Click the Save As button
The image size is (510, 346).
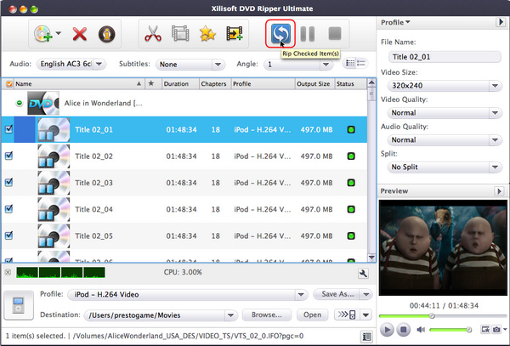point(337,294)
